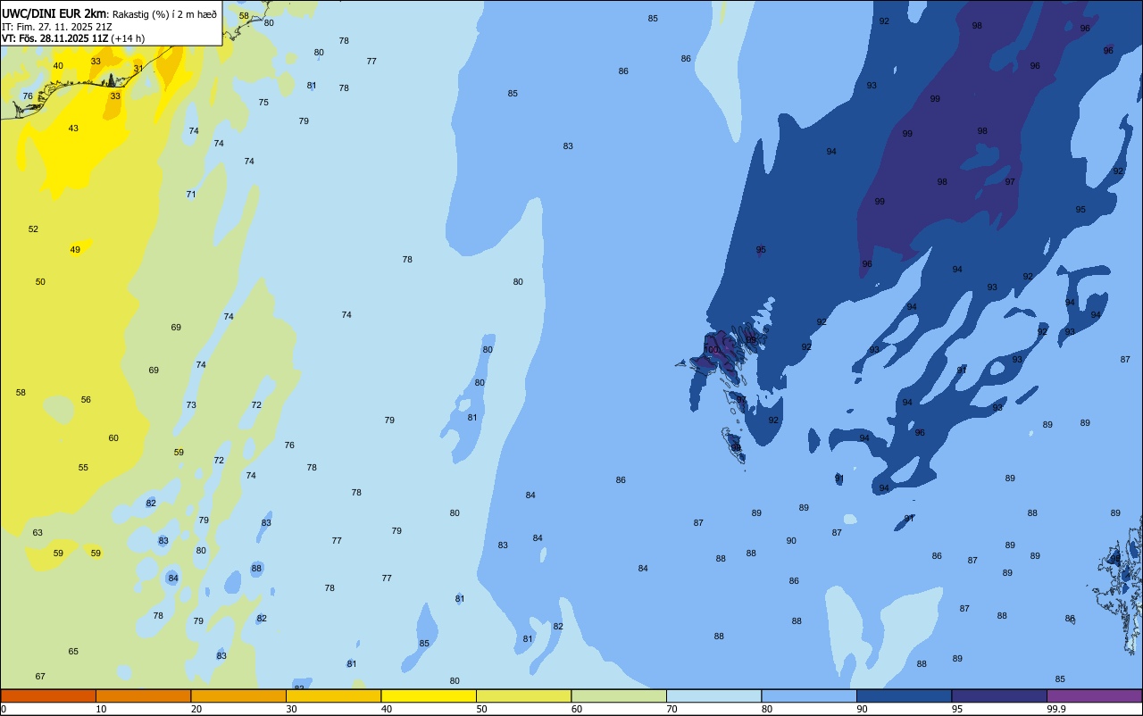Click the map value '65' on the map
The height and width of the screenshot is (716, 1143).
click(73, 652)
